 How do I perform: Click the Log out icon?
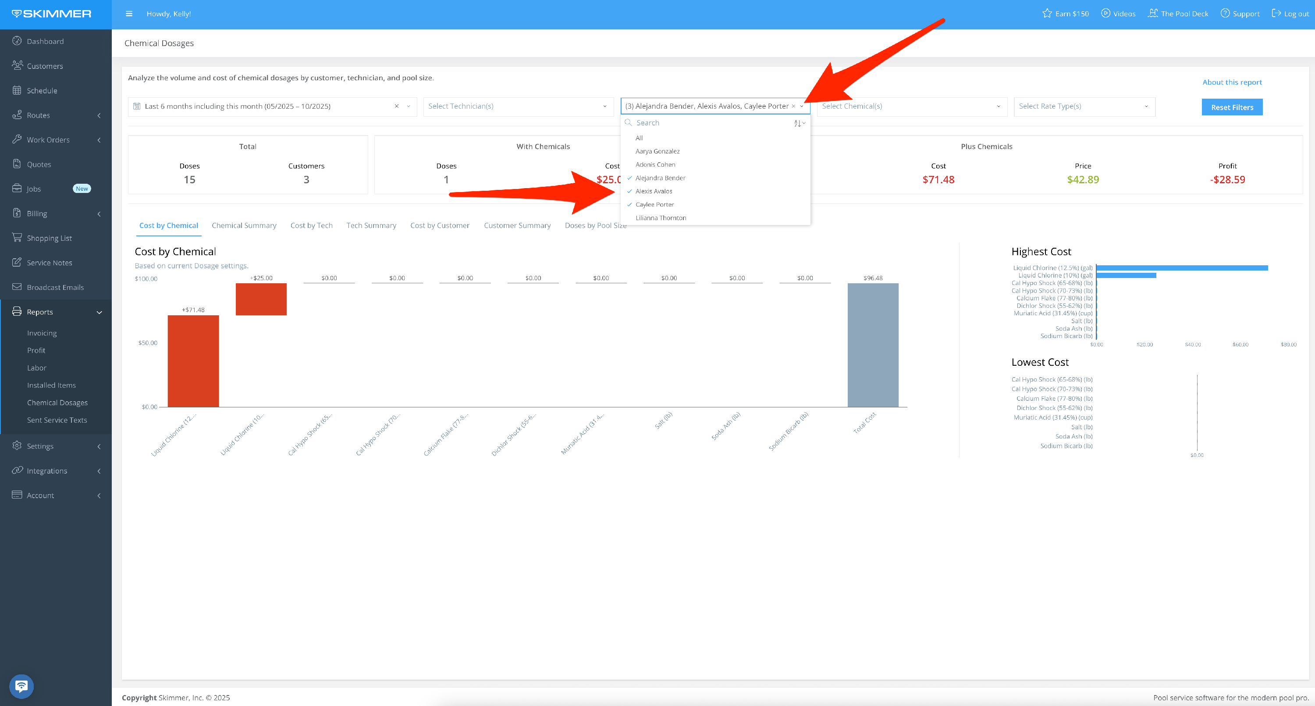1276,13
